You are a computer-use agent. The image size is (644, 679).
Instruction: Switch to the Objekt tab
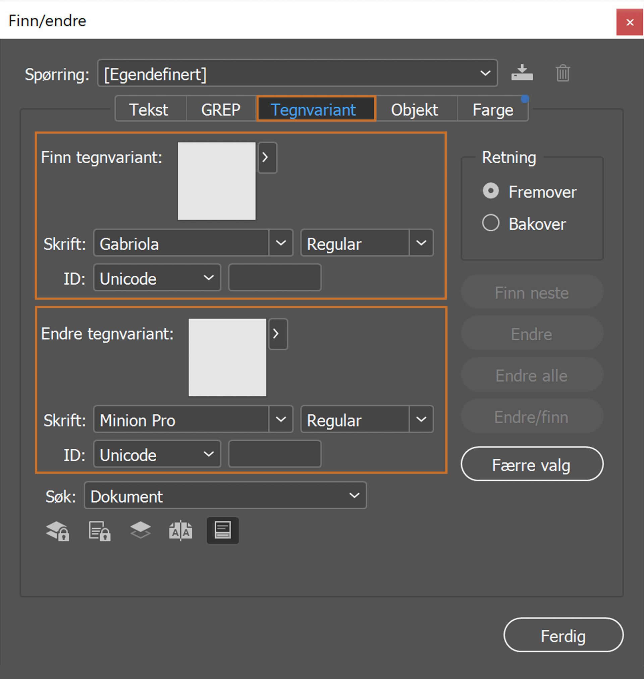click(414, 110)
